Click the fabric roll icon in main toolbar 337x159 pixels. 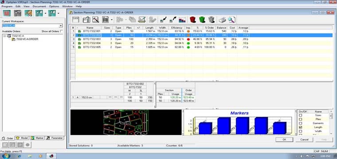pyautogui.click(x=28, y=13)
